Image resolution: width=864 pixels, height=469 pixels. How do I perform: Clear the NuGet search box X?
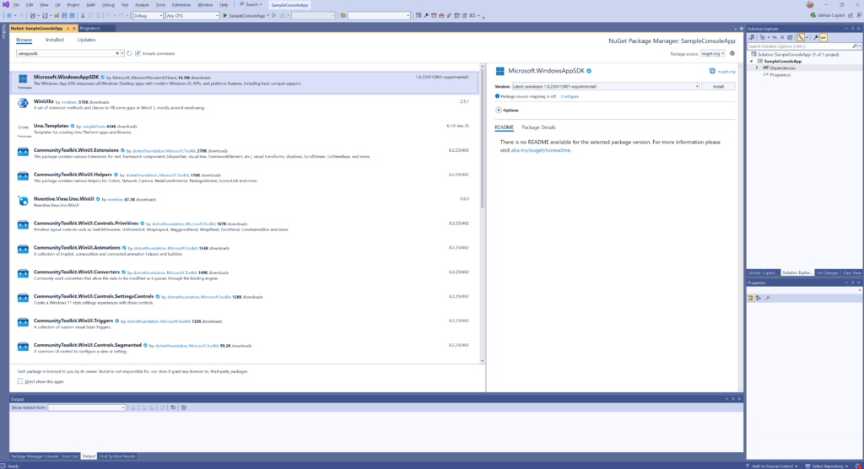click(x=116, y=53)
